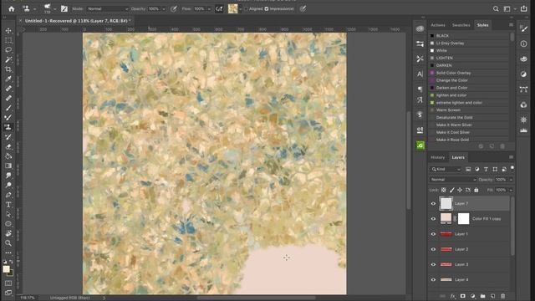The height and width of the screenshot is (301, 535).
Task: Uncheck the Impressionist checkbox
Action: click(267, 9)
